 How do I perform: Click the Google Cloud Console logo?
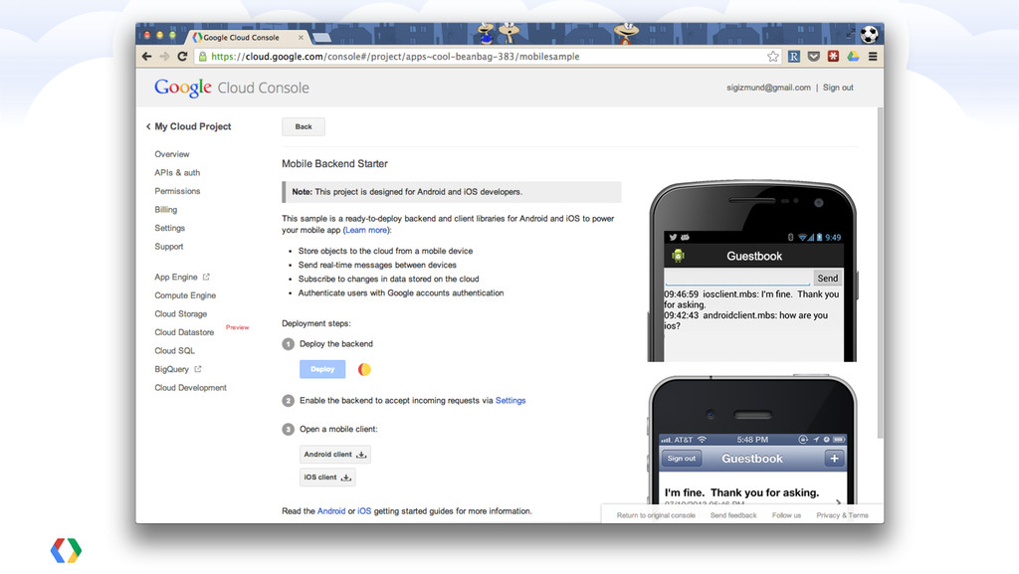231,88
